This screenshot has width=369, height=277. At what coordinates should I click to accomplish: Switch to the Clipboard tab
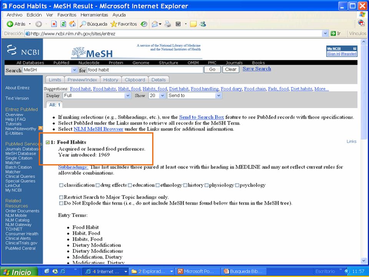pyautogui.click(x=135, y=80)
